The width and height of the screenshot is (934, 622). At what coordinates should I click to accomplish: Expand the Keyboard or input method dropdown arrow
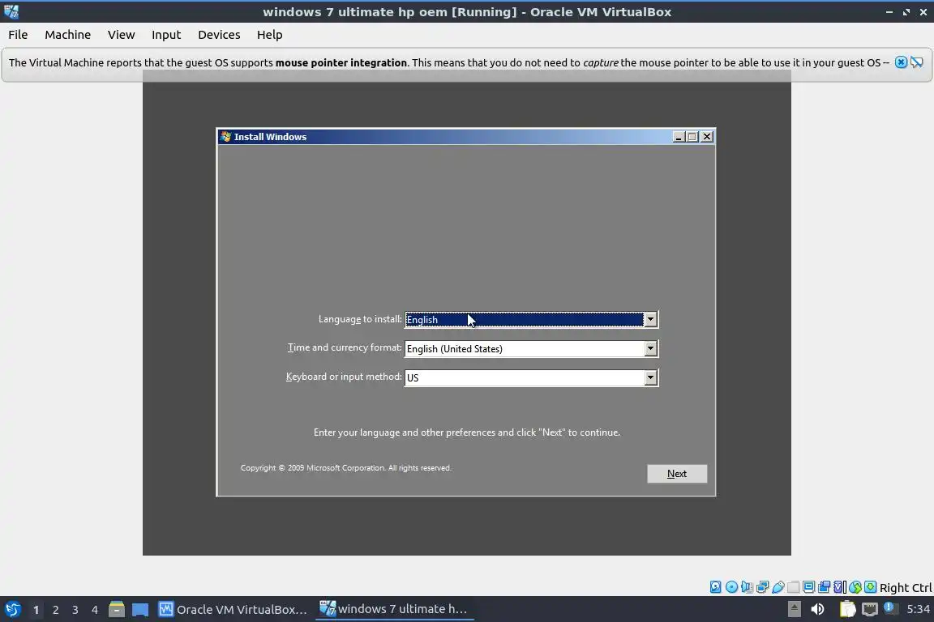650,377
